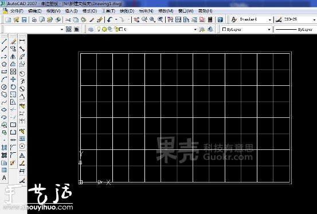317x214 pixels.
Task: Open the 格式(O) menu
Action: pos(89,11)
